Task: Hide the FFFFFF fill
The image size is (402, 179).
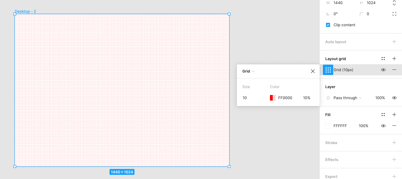Action: 383,126
